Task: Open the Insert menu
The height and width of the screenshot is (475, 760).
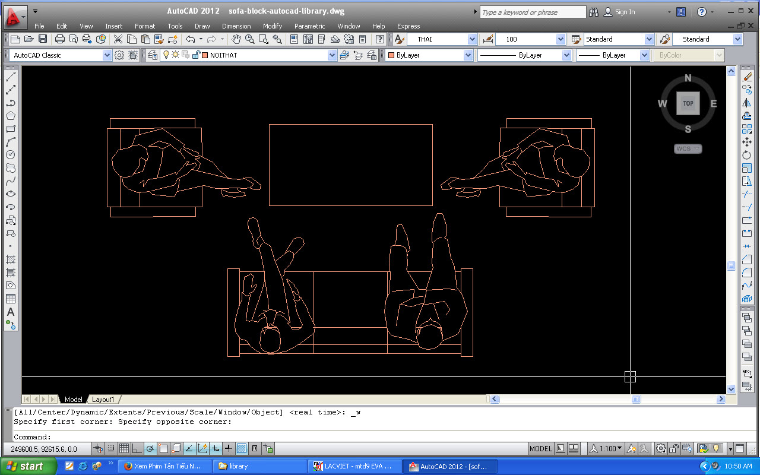Action: (113, 26)
